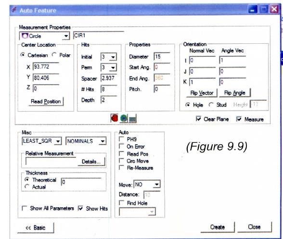Click the Normal Vec J field
The width and height of the screenshot is (283, 239).
pos(202,71)
